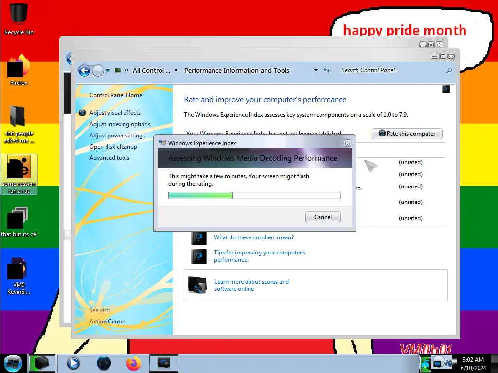Image resolution: width=498 pixels, height=373 pixels.
Task: Click into the Search Control Panel field
Action: [x=391, y=70]
